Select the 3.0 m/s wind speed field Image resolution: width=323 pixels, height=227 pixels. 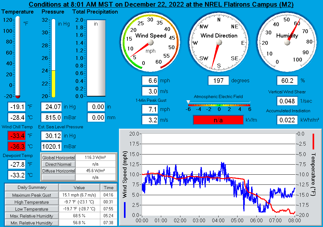tap(150, 91)
